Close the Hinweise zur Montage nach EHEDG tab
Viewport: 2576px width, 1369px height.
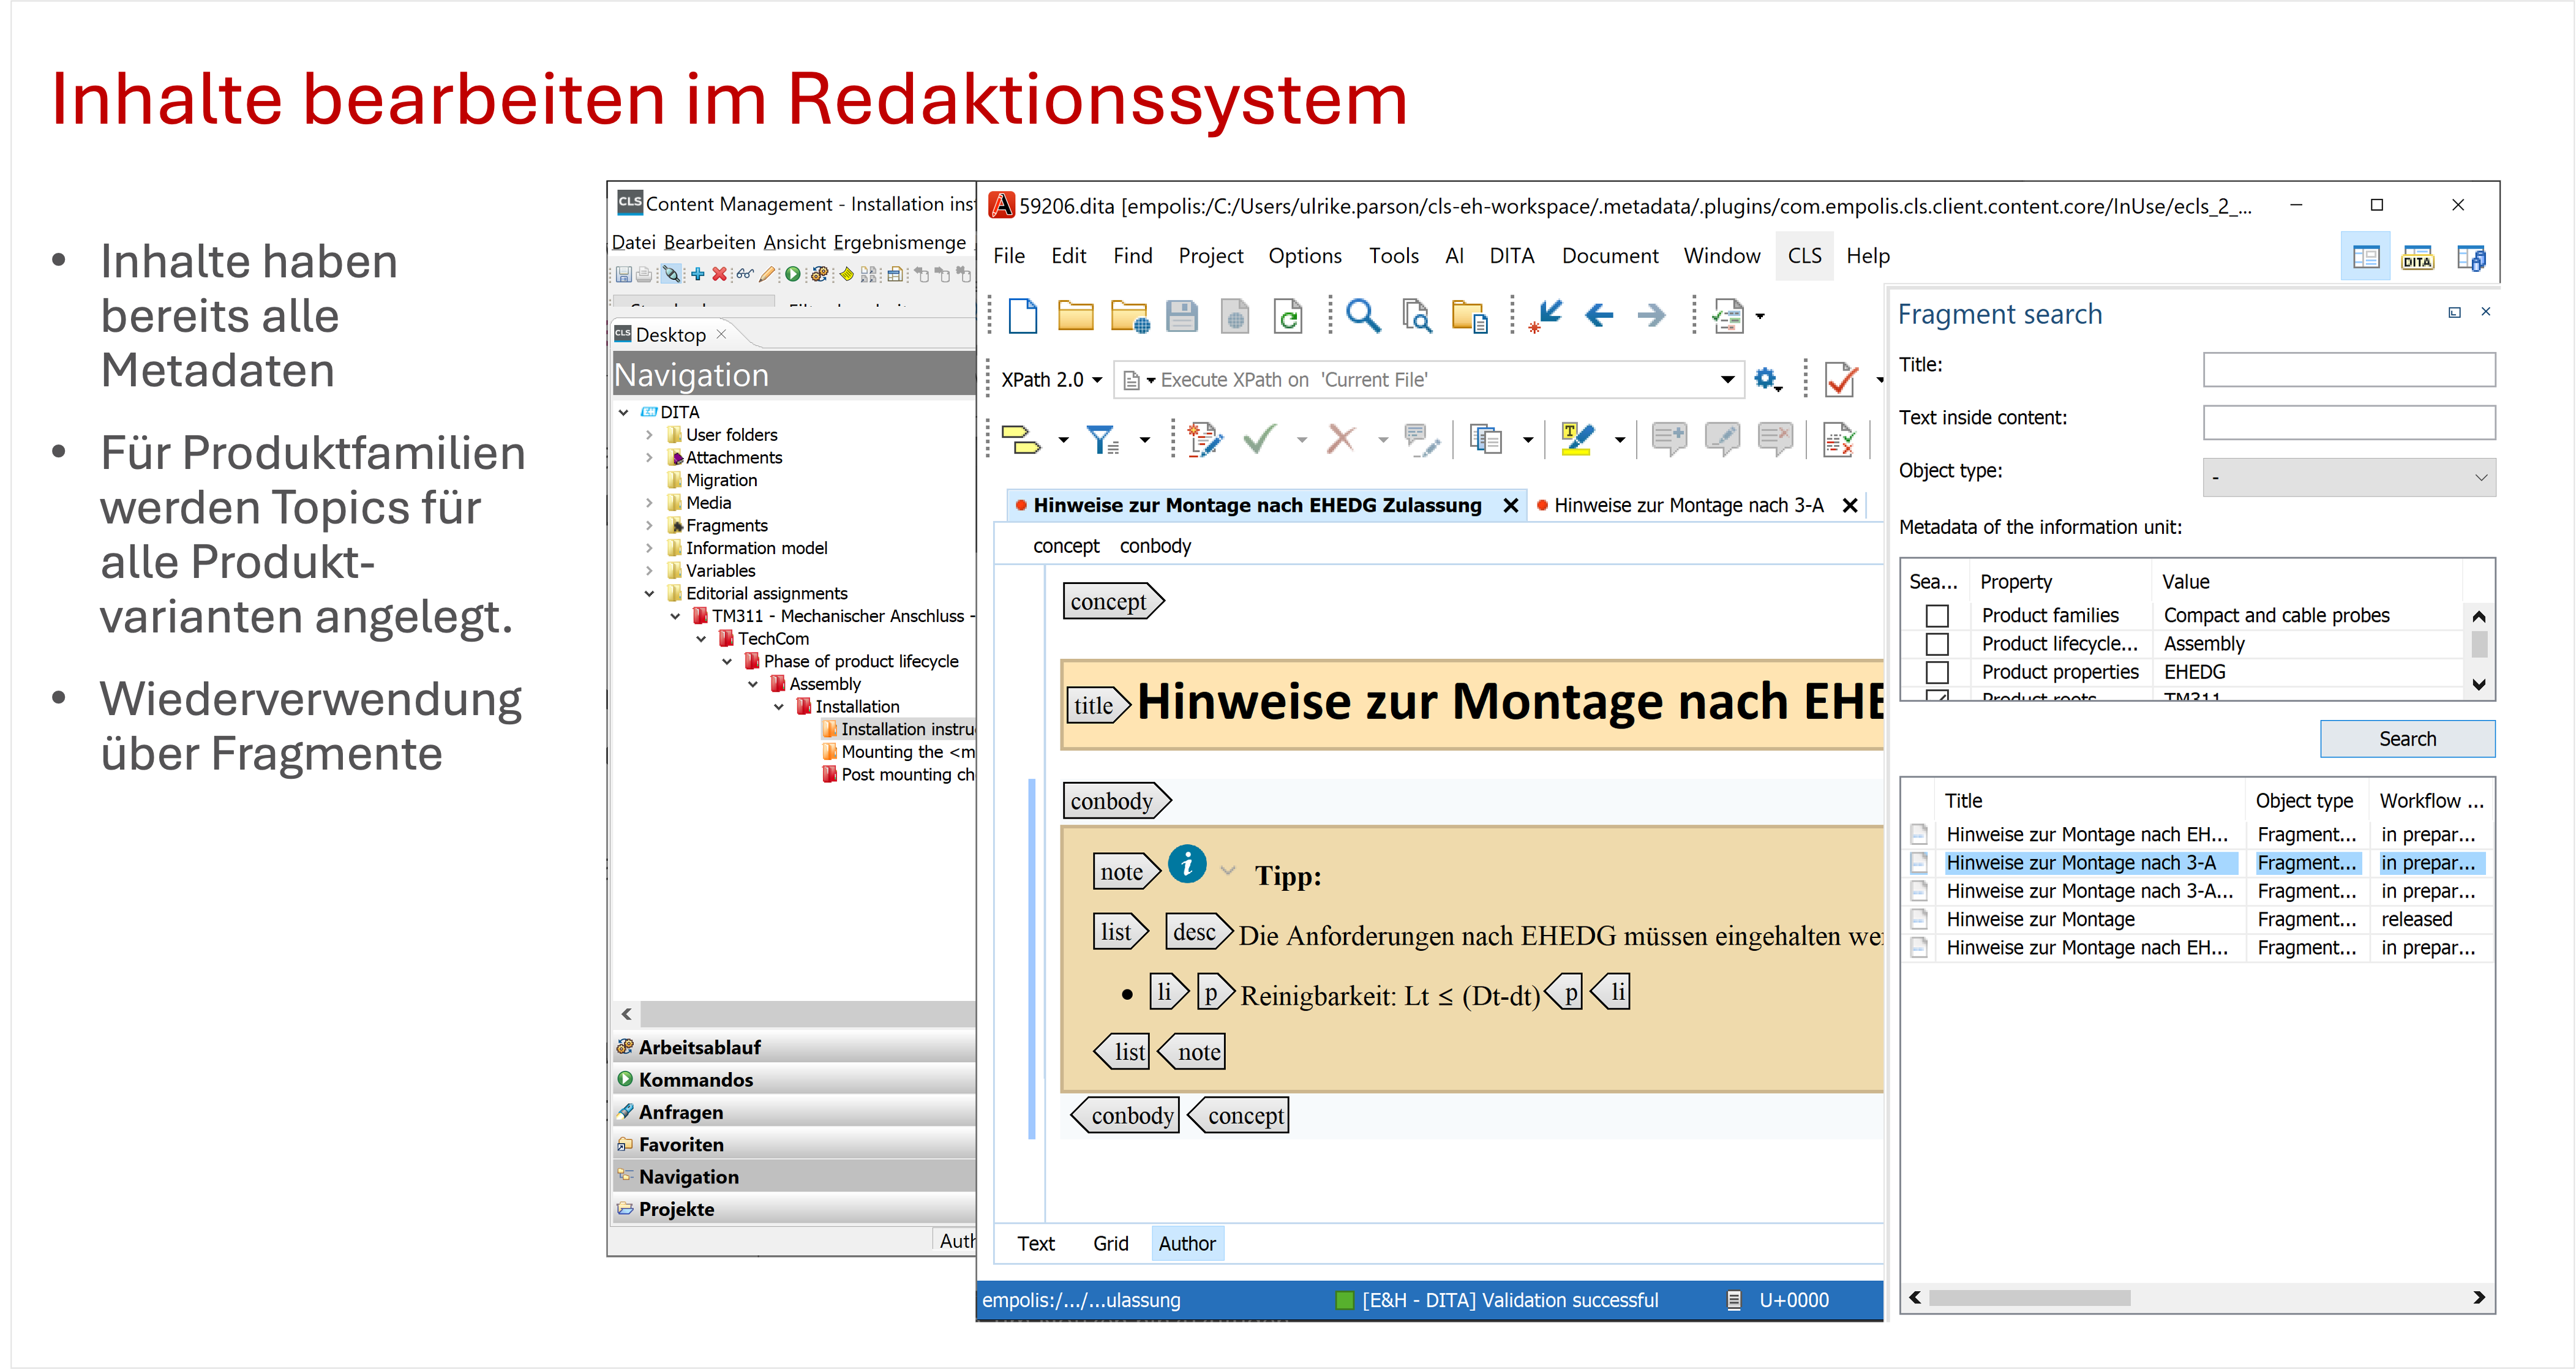click(1511, 505)
